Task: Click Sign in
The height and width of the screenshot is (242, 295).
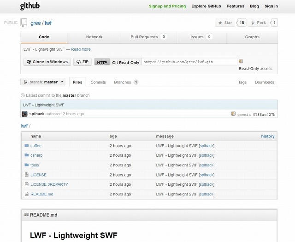Action: 271,6
